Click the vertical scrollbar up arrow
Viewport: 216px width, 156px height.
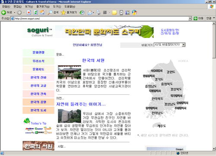point(214,23)
